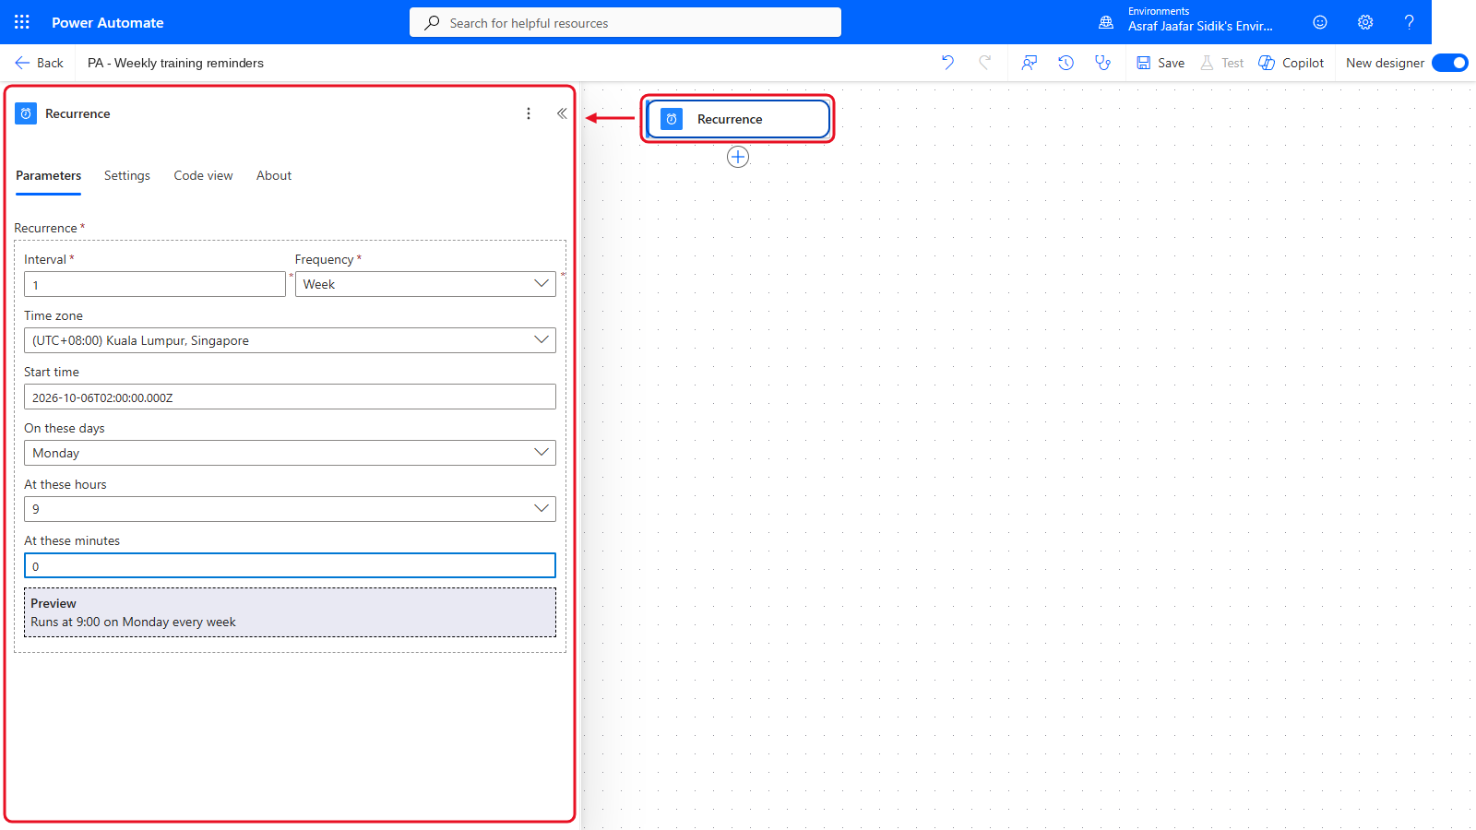The width and height of the screenshot is (1476, 830).
Task: Open the comments icon in toolbar
Action: pos(1030,63)
